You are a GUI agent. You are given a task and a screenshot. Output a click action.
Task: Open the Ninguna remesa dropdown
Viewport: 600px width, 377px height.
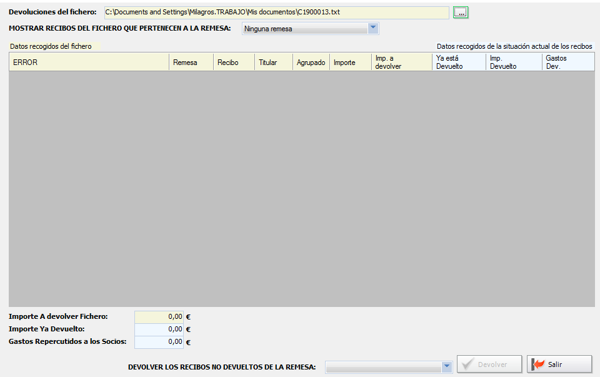[311, 29]
